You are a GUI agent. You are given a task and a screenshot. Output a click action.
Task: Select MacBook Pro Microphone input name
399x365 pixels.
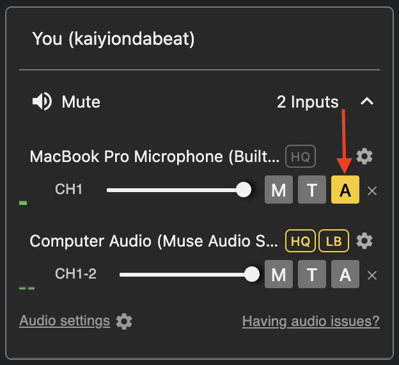pyautogui.click(x=155, y=156)
